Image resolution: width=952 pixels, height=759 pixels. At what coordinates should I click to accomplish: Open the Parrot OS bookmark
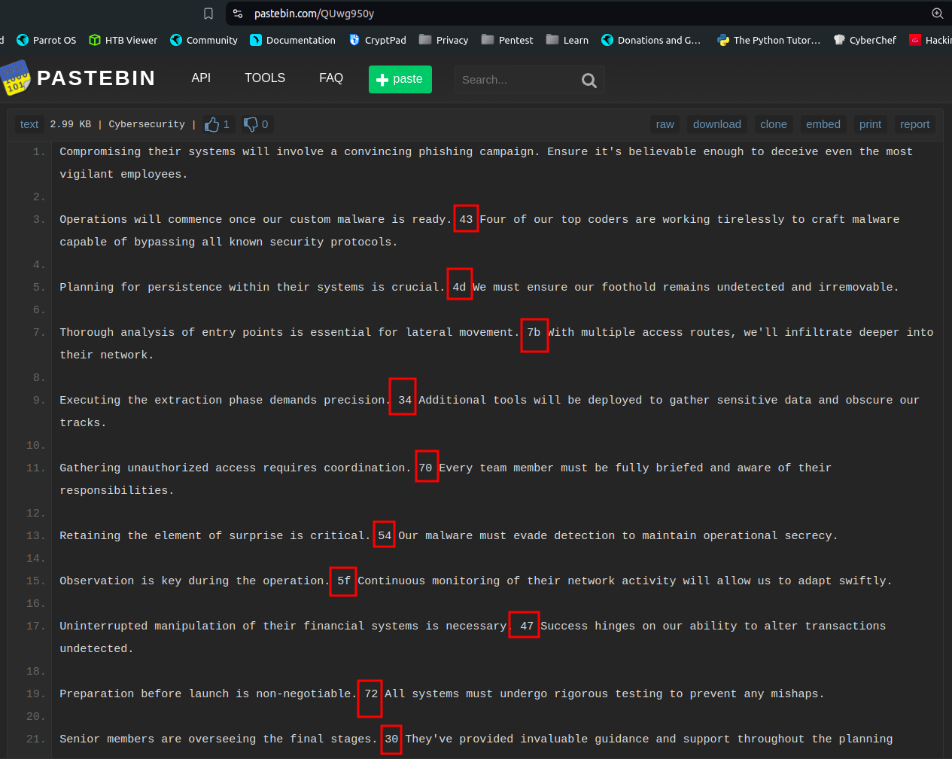47,40
